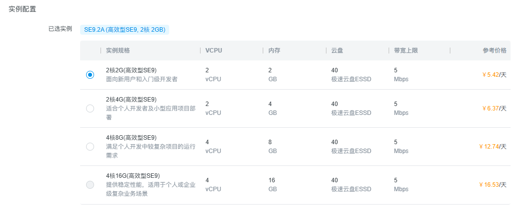Select the 2核2G radio button
The height and width of the screenshot is (213, 521).
coord(90,75)
